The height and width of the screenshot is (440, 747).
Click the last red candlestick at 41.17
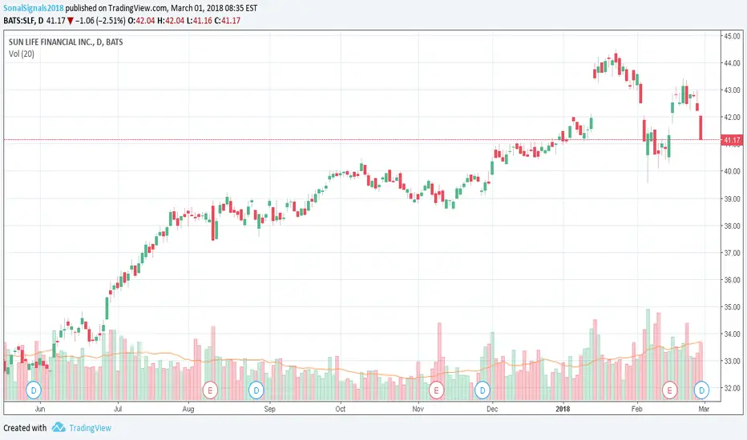701,127
